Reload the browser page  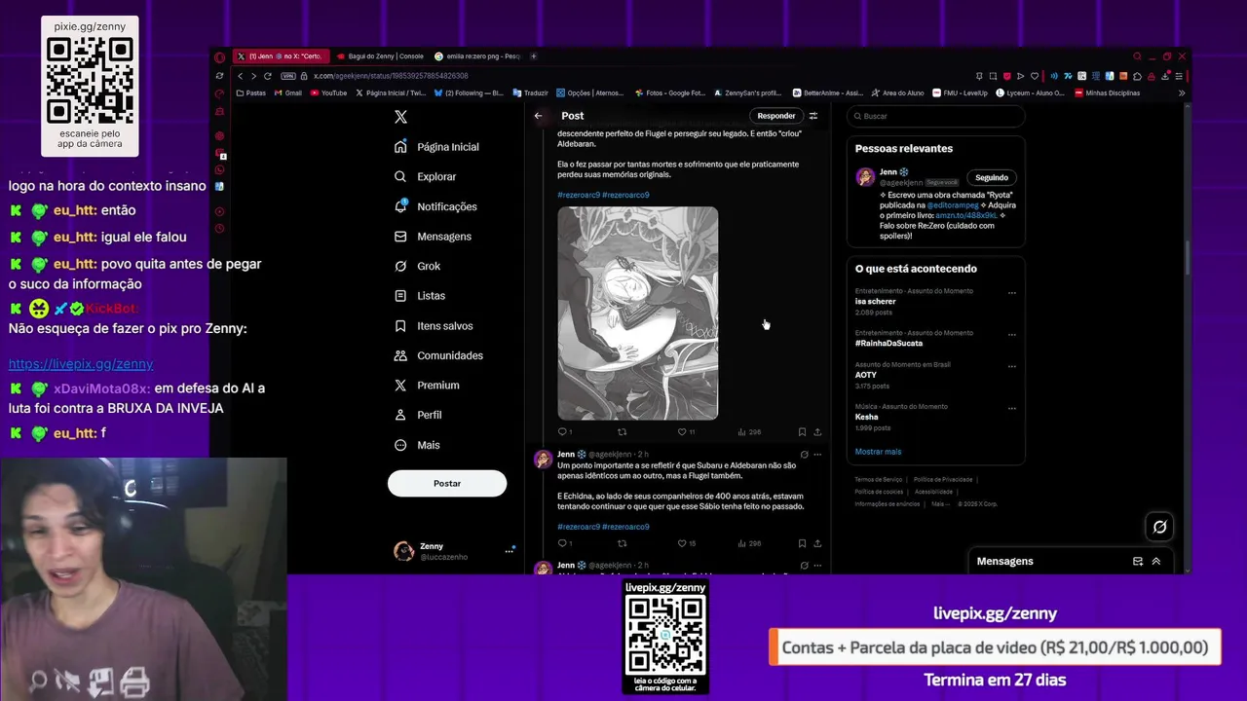pos(268,76)
